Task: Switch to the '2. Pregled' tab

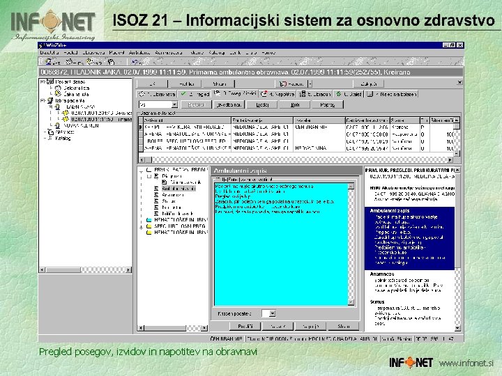Action: [x=195, y=94]
